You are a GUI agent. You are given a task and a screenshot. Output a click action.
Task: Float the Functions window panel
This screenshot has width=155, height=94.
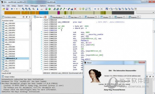(x=26, y=17)
